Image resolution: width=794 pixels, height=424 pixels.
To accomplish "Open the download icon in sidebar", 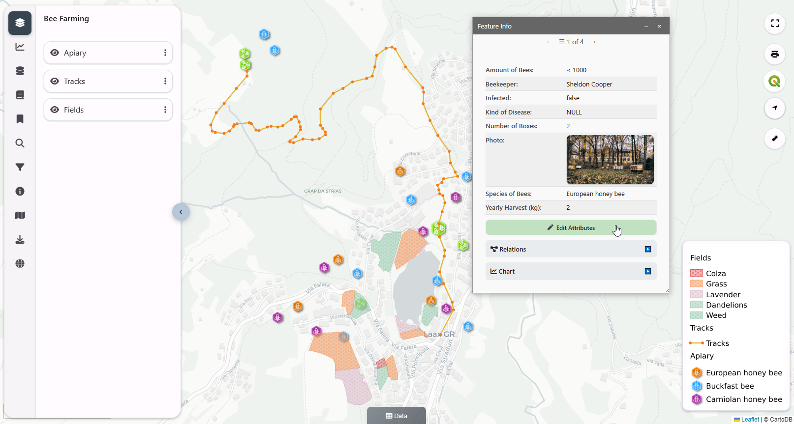I will click(x=20, y=239).
